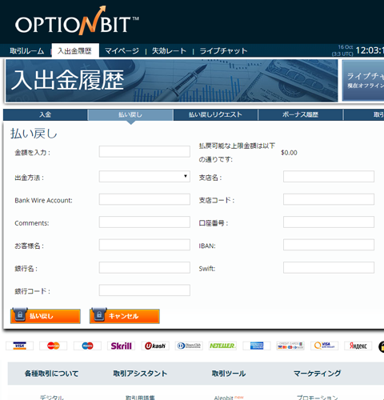Submit the orange 払い戻し button

point(46,316)
